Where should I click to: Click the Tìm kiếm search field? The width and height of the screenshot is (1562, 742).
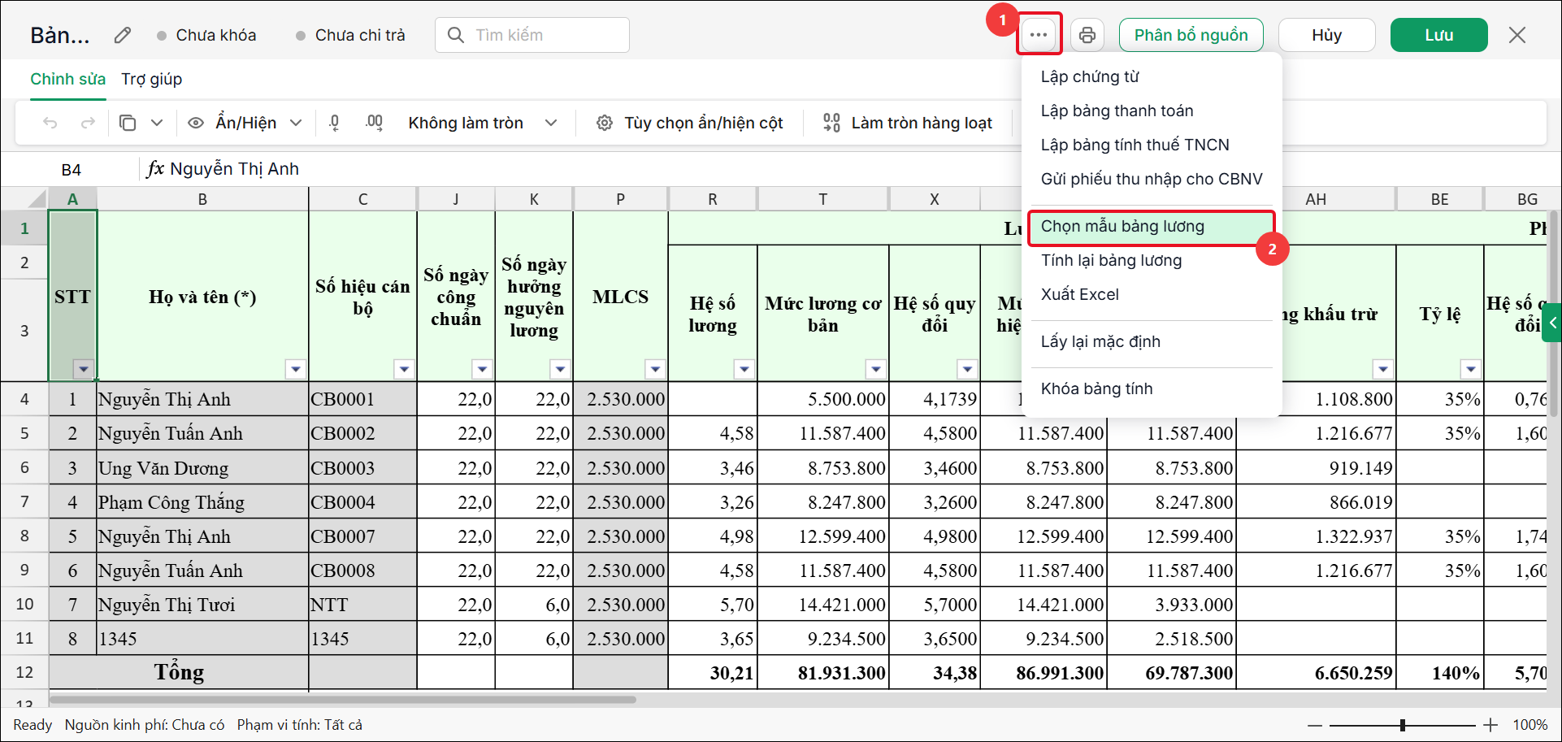[x=532, y=35]
